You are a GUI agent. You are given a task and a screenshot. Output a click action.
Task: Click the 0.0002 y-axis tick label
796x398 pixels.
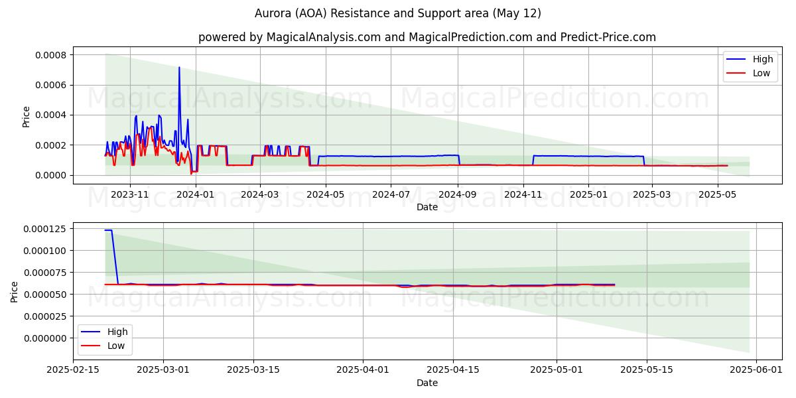pyautogui.click(x=50, y=145)
